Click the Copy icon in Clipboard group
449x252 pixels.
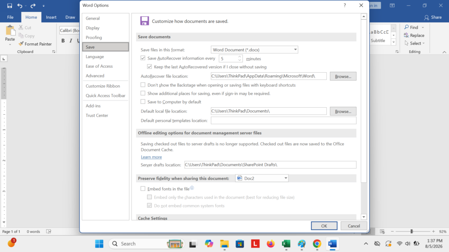point(21,36)
